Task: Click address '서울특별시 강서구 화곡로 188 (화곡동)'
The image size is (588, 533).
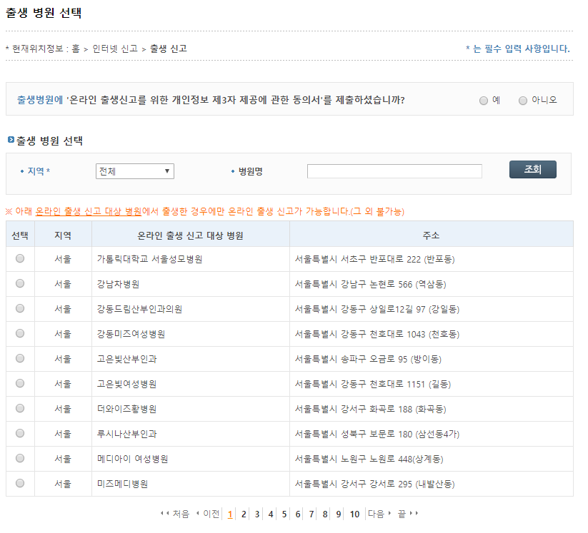Action: [371, 409]
